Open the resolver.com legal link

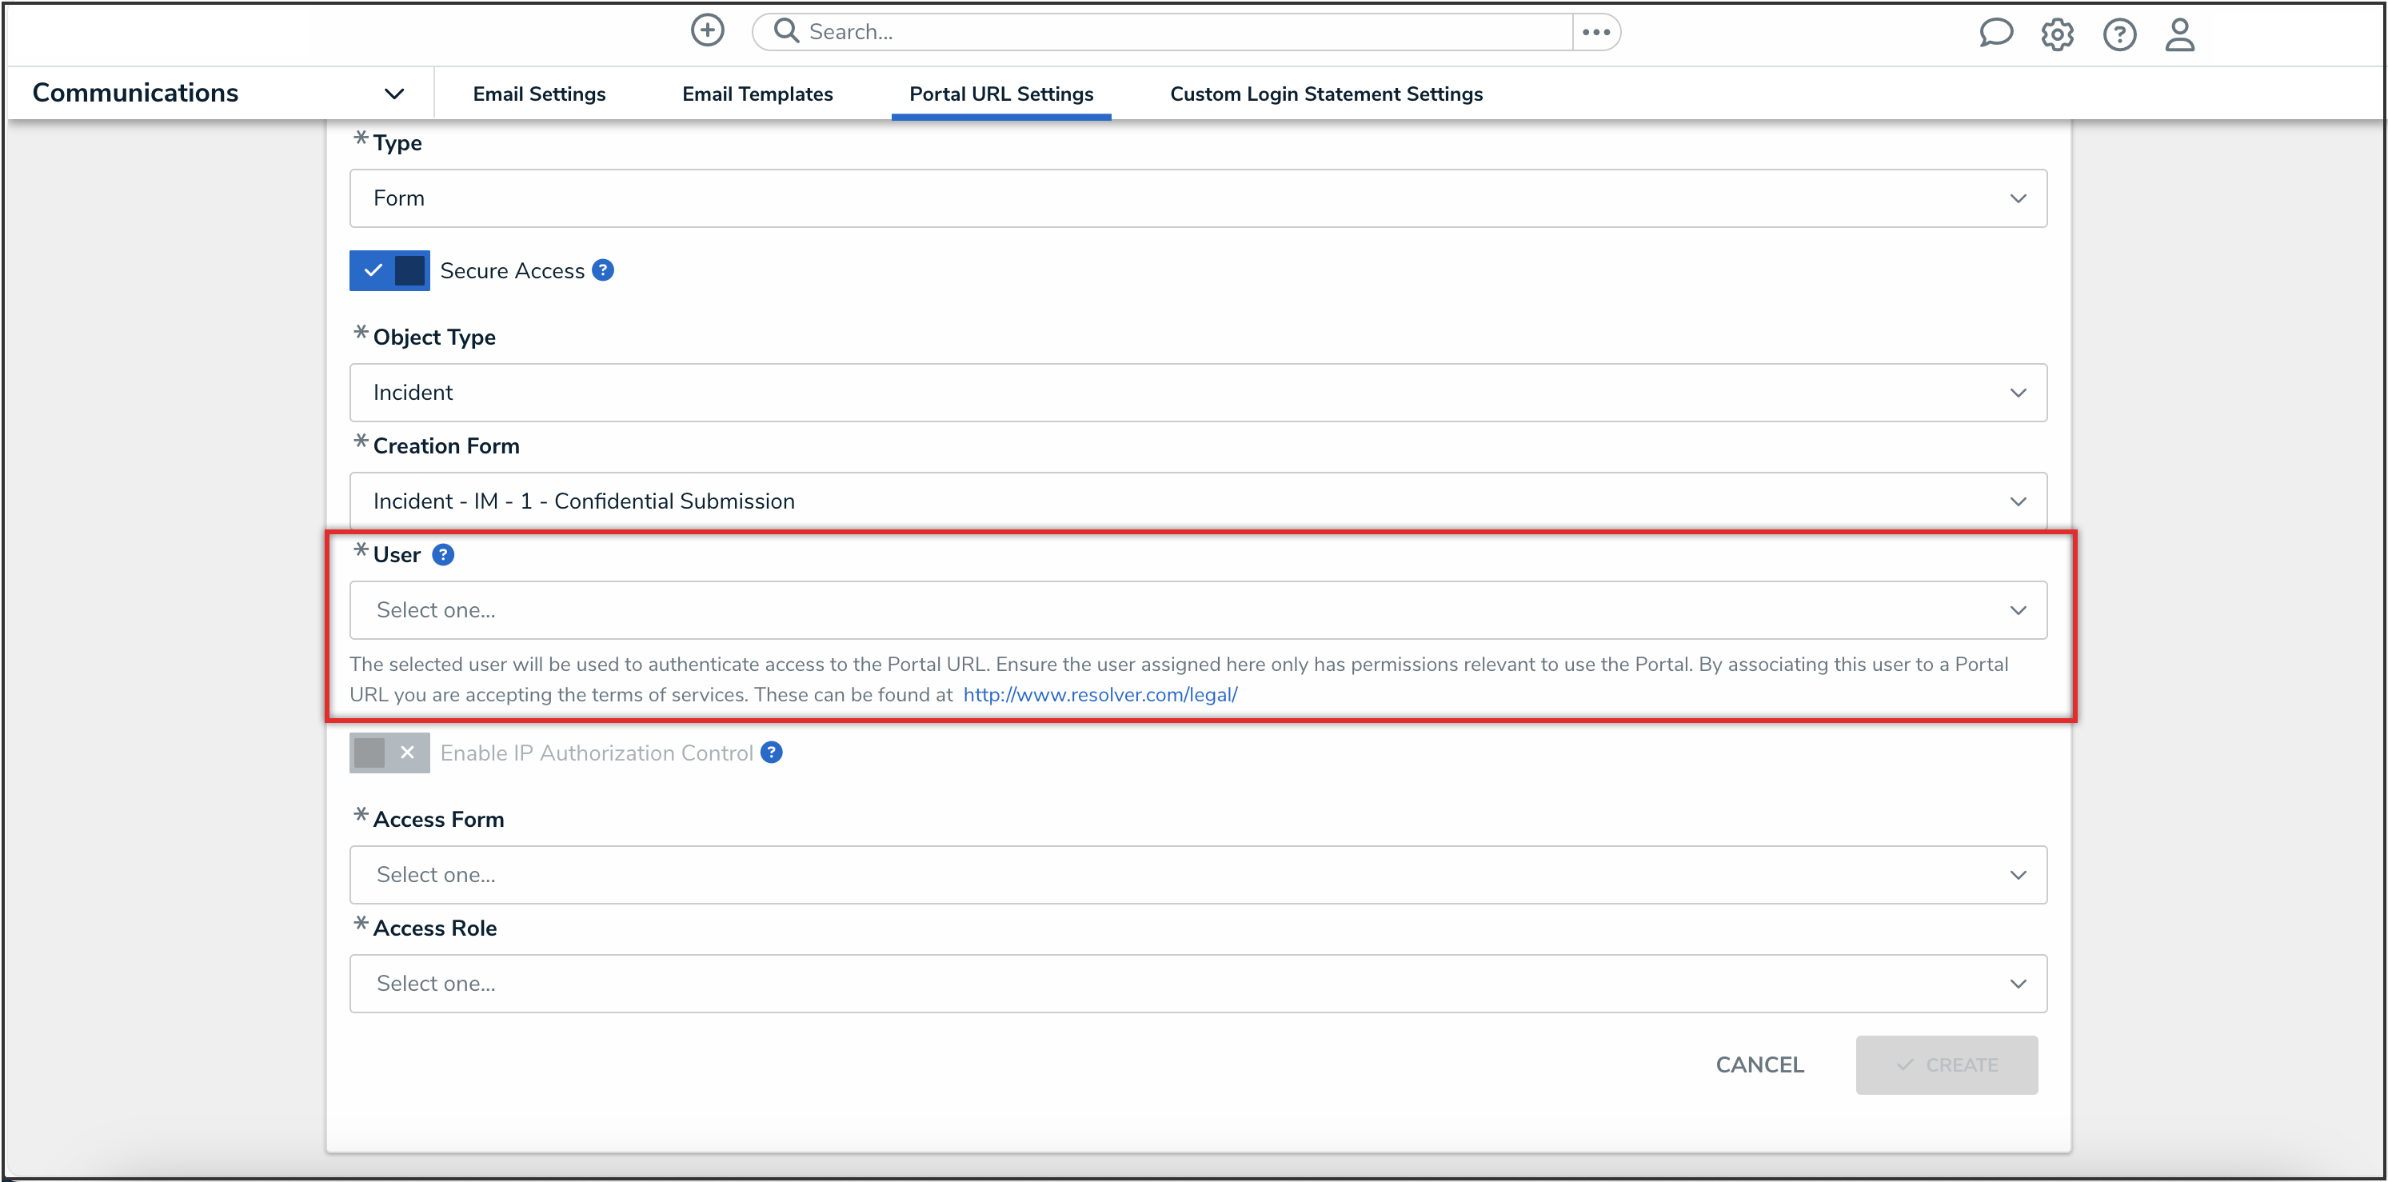click(x=1100, y=694)
